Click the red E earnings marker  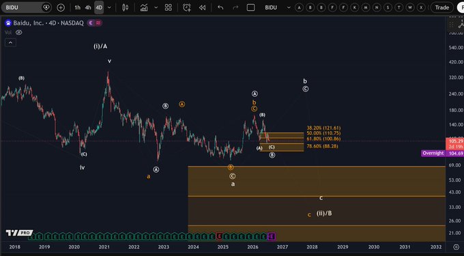[x=219, y=236]
